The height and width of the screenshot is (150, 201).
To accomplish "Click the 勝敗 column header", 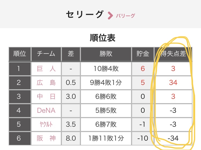I will click(x=106, y=54).
